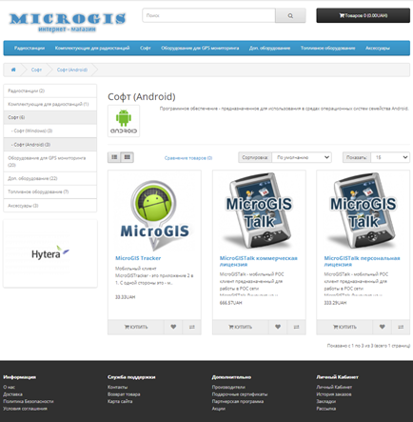Open Закладки footer link
Viewport: 413px width, 422px height.
[325, 401]
